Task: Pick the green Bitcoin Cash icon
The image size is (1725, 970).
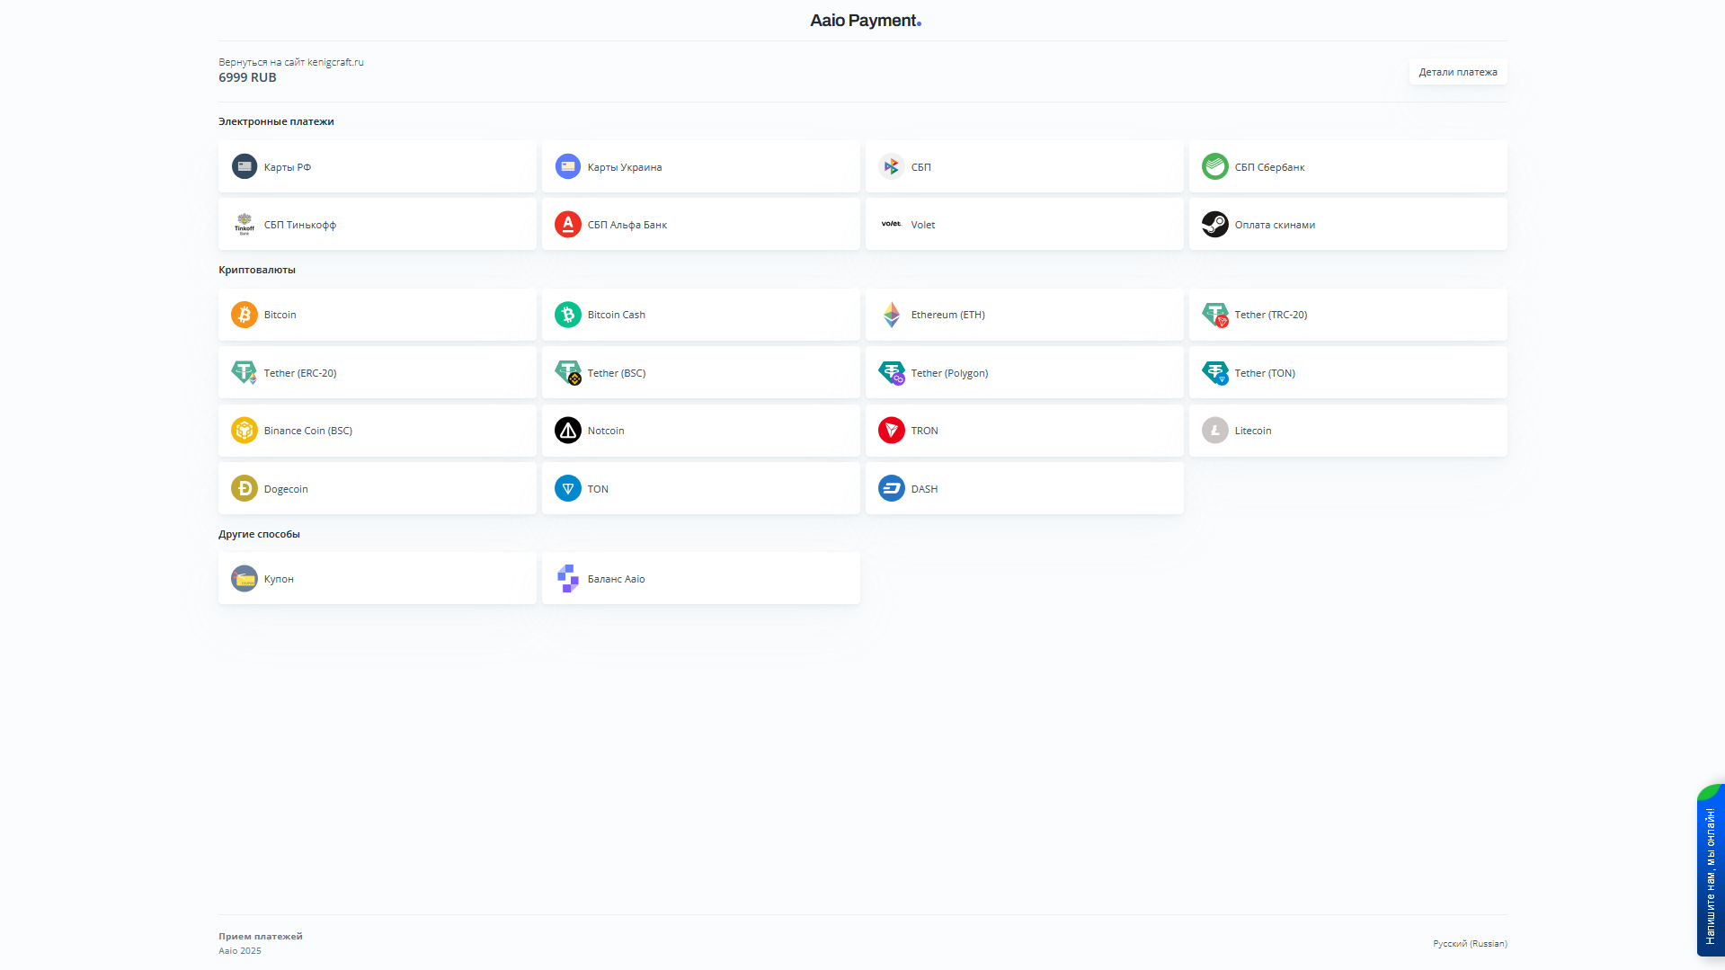Action: pyautogui.click(x=568, y=315)
